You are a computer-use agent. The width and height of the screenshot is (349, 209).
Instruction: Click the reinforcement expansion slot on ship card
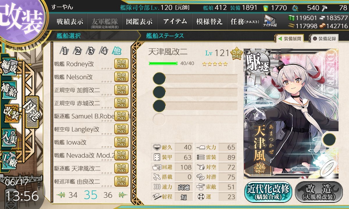click(329, 139)
